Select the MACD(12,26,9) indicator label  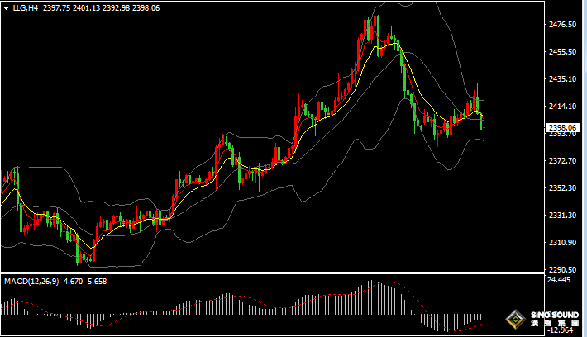[x=31, y=282]
